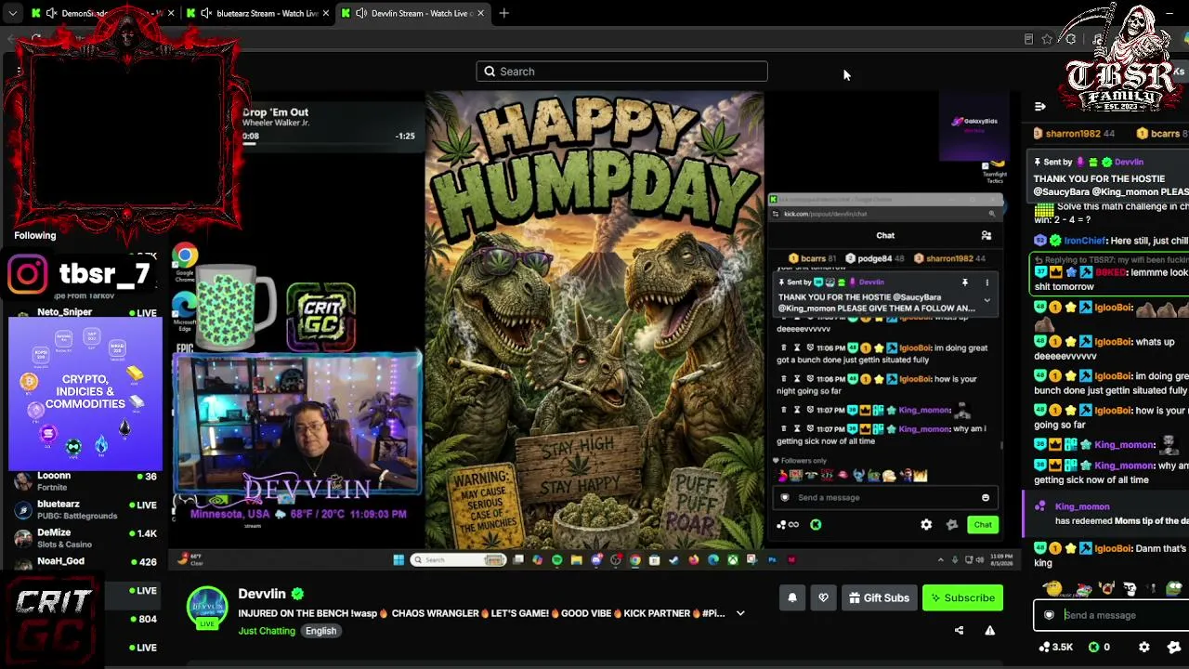Click the Microsoft Edge desktop shortcut in stream

pos(185,310)
